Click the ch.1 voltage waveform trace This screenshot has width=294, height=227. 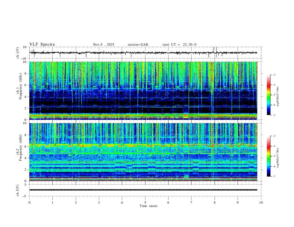143,53
